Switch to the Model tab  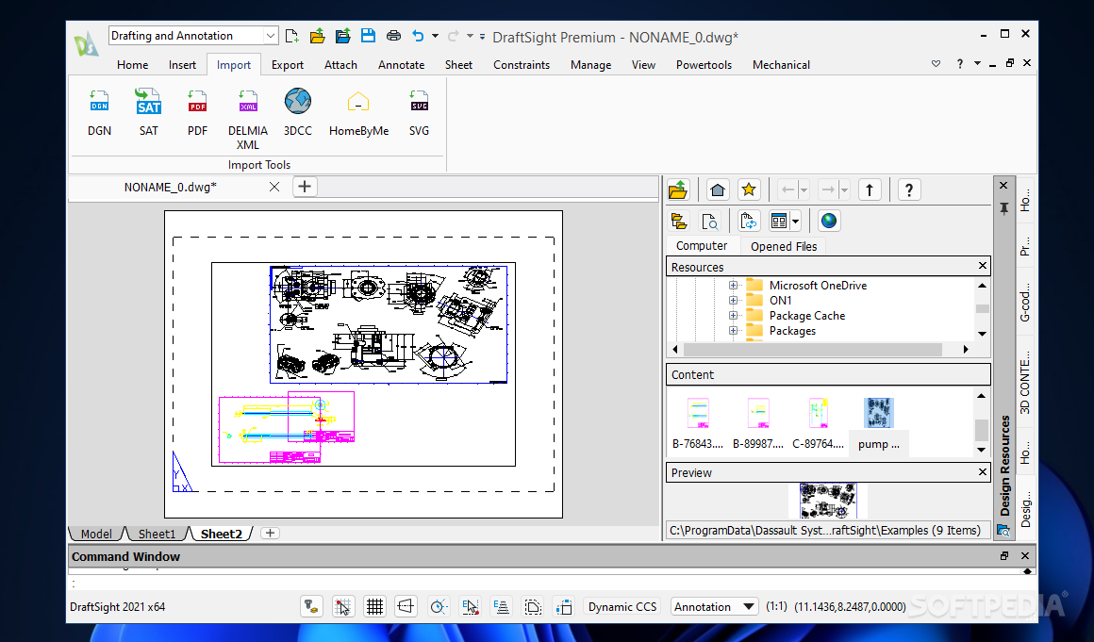click(x=96, y=534)
